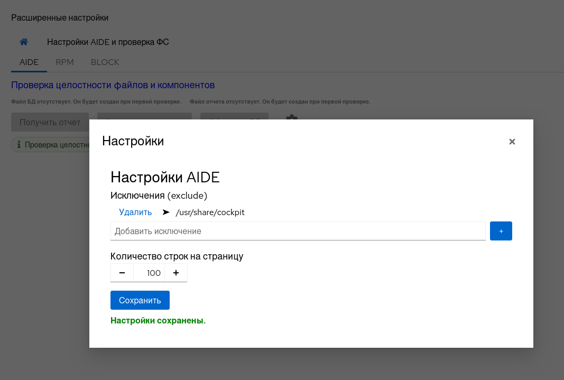564x380 pixels.
Task: Click the home icon in breadcrumb
Action: pyautogui.click(x=24, y=42)
